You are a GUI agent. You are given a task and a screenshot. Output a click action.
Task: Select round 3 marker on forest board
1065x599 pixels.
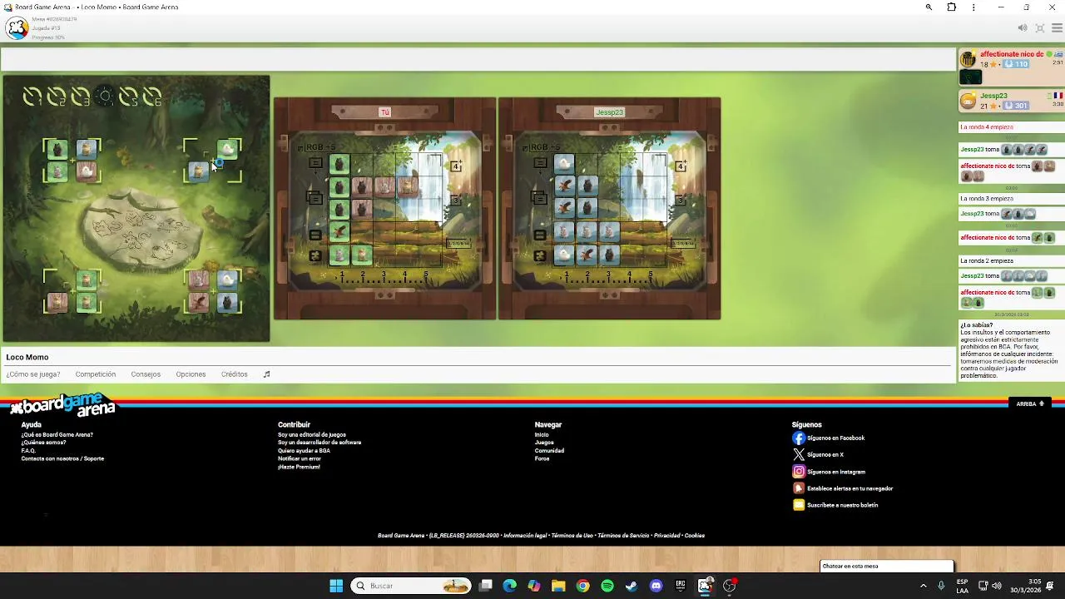(80, 97)
